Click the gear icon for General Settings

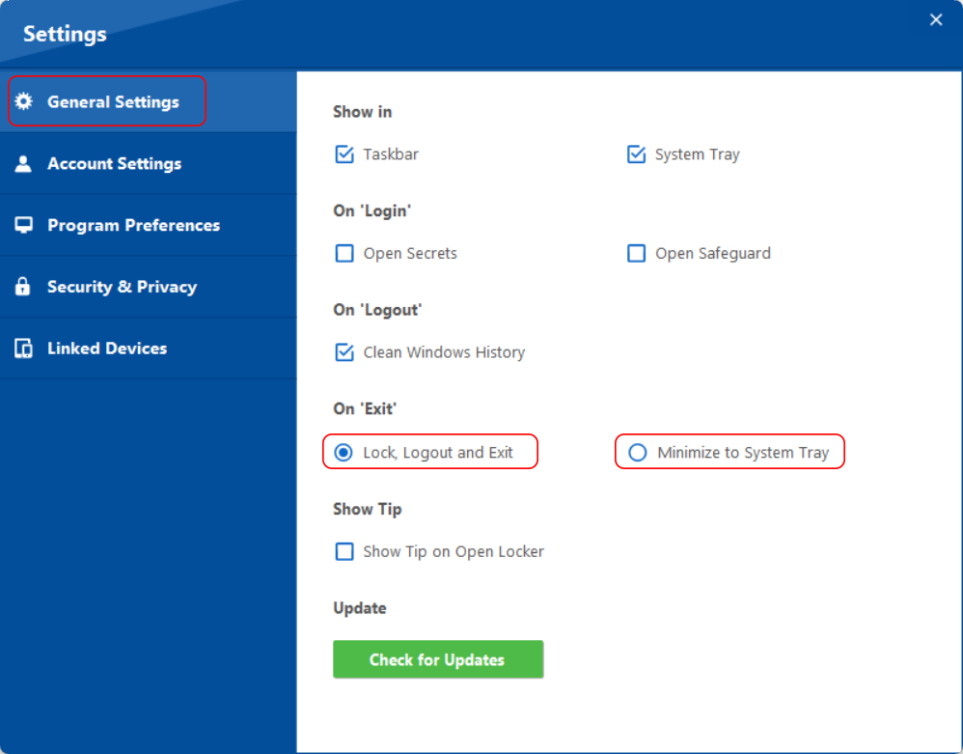click(x=24, y=101)
